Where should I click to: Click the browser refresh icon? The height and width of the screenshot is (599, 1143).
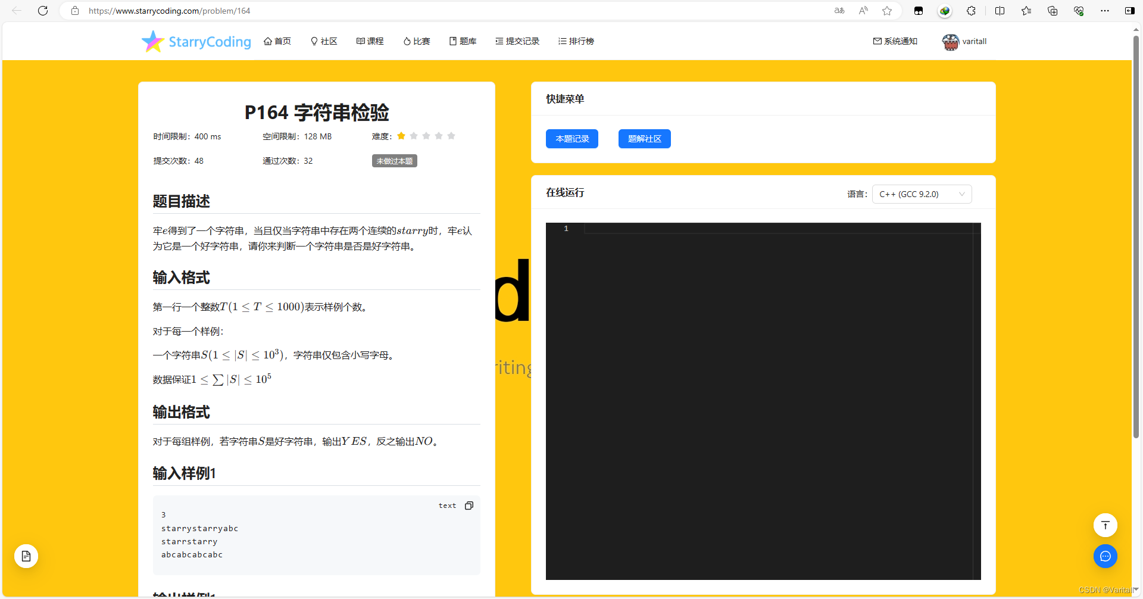[43, 11]
